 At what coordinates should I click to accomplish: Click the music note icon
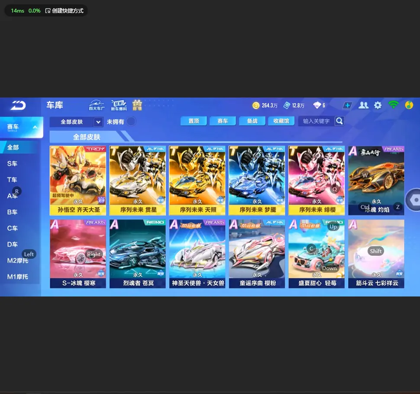pyautogui.click(x=409, y=105)
